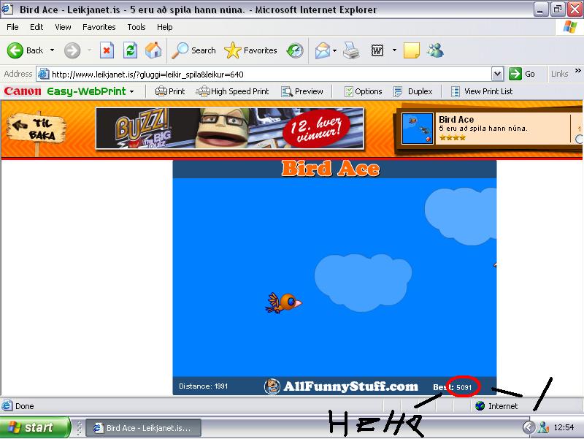Open Canon Preview
The height and width of the screenshot is (439, 584).
click(x=302, y=91)
